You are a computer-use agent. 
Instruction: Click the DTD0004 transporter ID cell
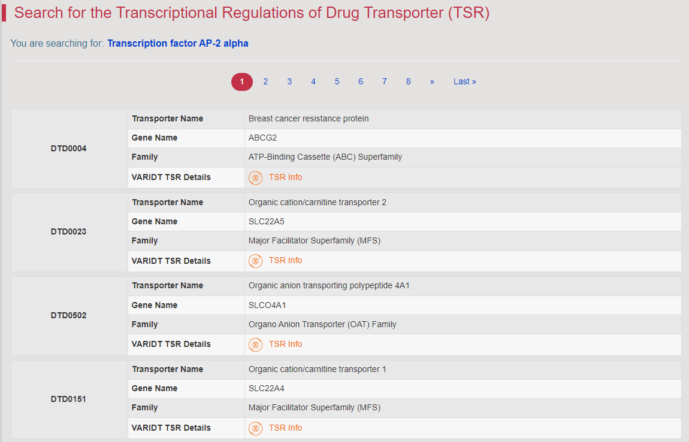pos(69,149)
